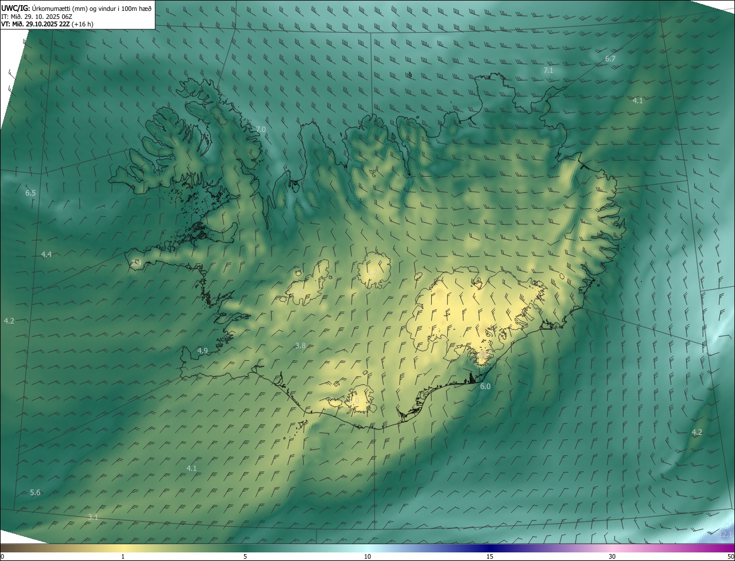Click the initial time line "IT: Mið. 29. 10. 2025 06Z"

[x=36, y=17]
